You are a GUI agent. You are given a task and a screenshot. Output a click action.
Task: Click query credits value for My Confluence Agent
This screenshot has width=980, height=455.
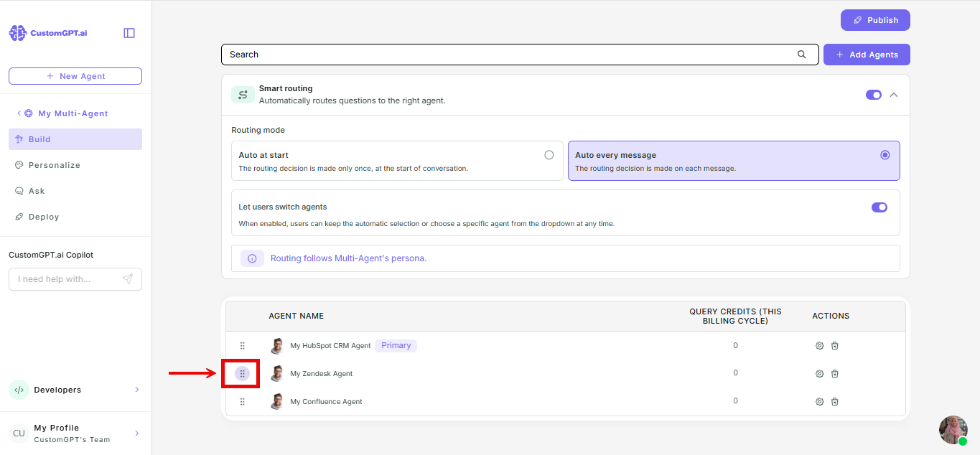click(x=735, y=401)
